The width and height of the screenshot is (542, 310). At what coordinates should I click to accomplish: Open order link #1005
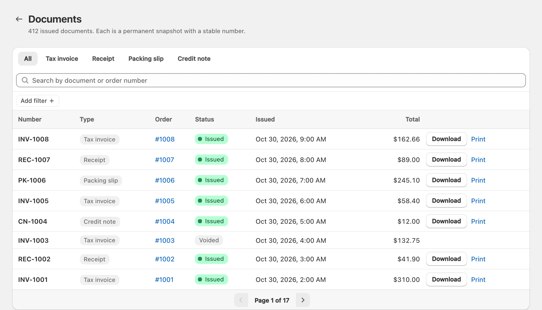(165, 201)
